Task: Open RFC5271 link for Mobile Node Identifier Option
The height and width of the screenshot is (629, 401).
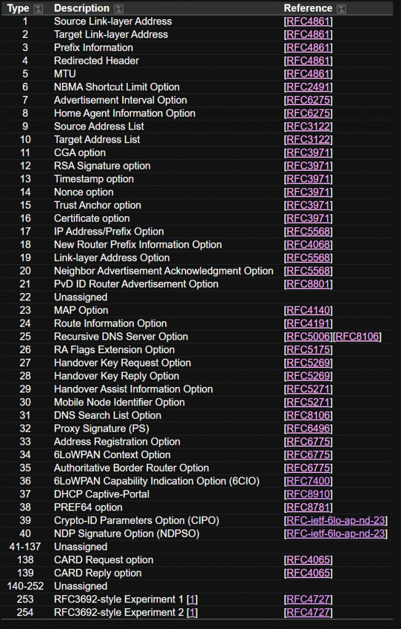Action: click(x=308, y=402)
